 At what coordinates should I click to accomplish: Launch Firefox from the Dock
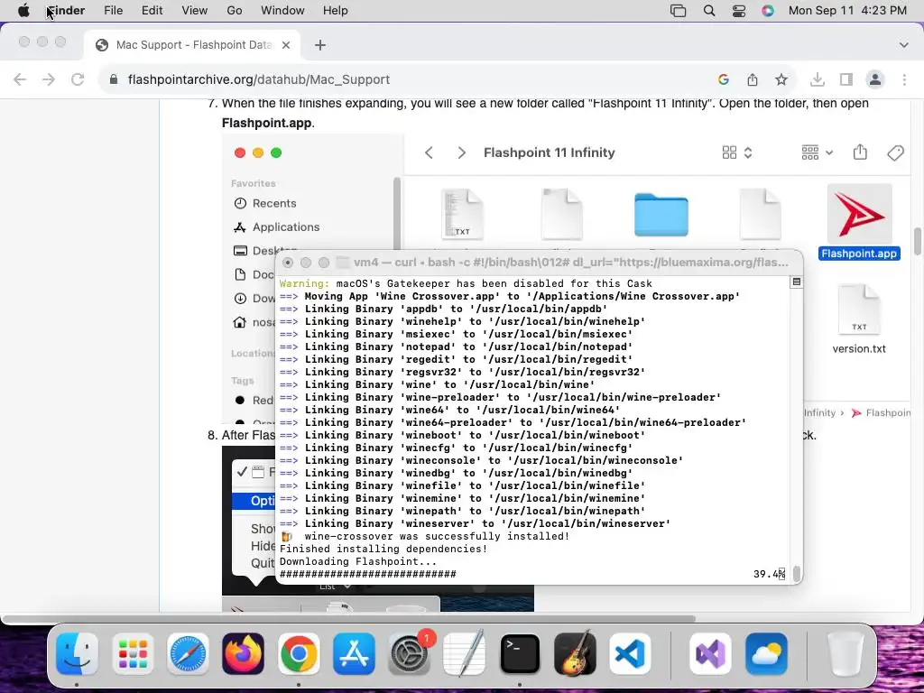[244, 654]
